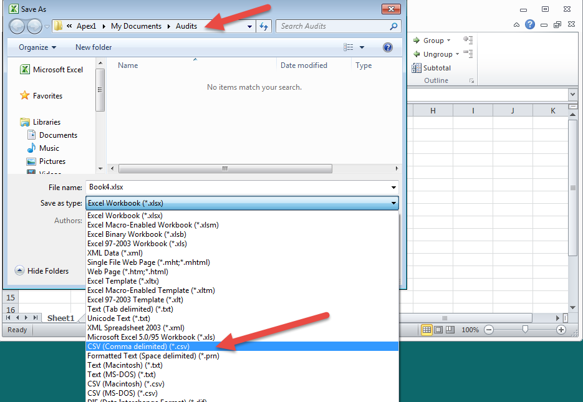Screen dimensions: 583x402
Task: Select Page Layout view in status bar
Action: click(x=439, y=330)
